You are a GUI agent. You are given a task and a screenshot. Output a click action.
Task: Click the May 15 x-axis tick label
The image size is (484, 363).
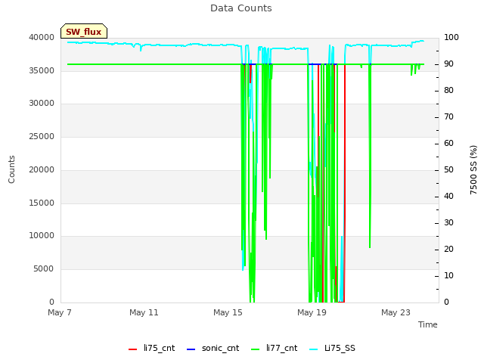[228, 312]
